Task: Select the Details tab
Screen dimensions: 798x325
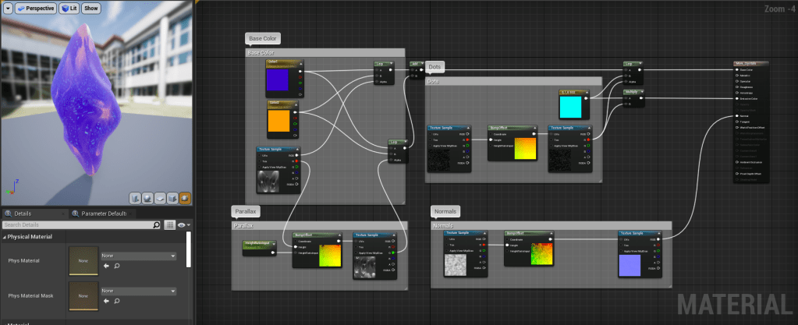Action: tap(22, 214)
